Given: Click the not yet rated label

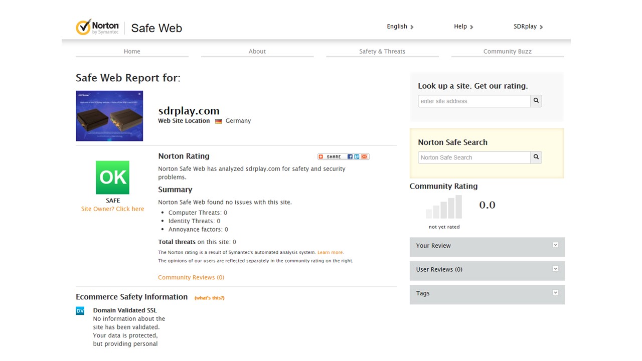Looking at the screenshot, I should coord(444,227).
